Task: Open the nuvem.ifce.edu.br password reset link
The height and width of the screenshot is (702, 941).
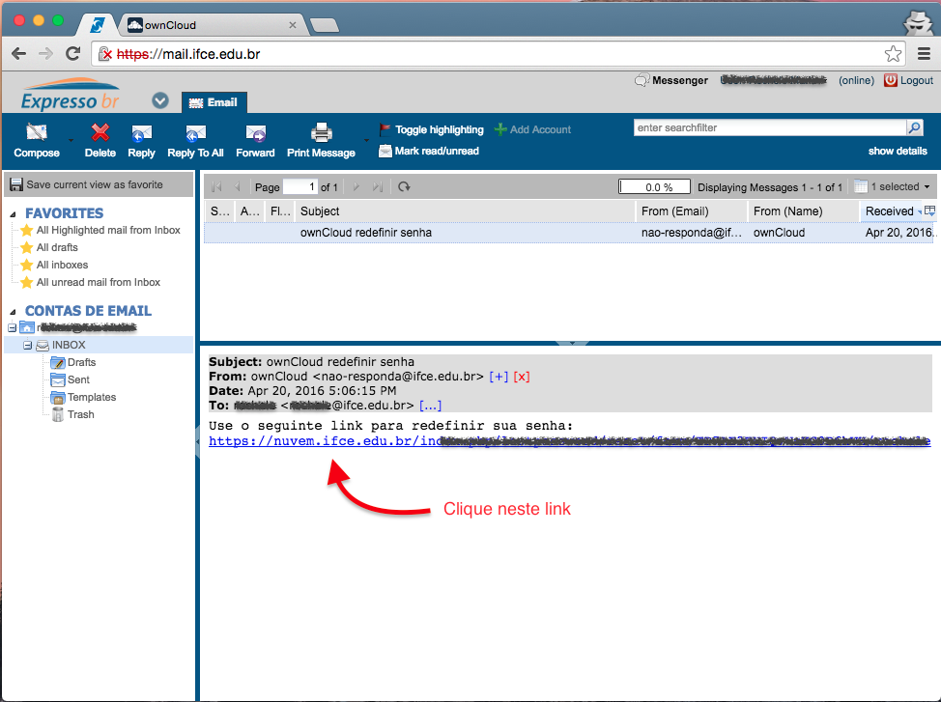Action: [569, 441]
